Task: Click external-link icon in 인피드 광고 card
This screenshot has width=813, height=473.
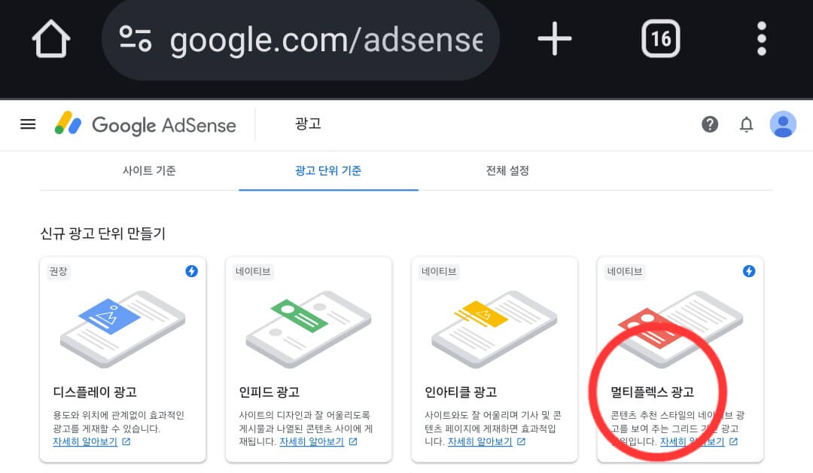Action: [353, 442]
